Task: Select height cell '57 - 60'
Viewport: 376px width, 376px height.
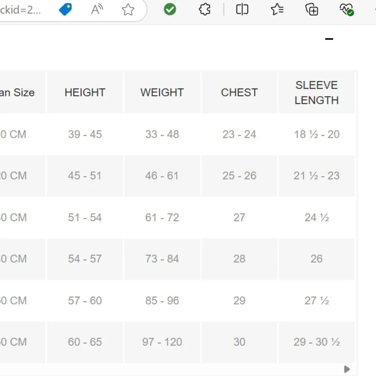Action: (85, 301)
